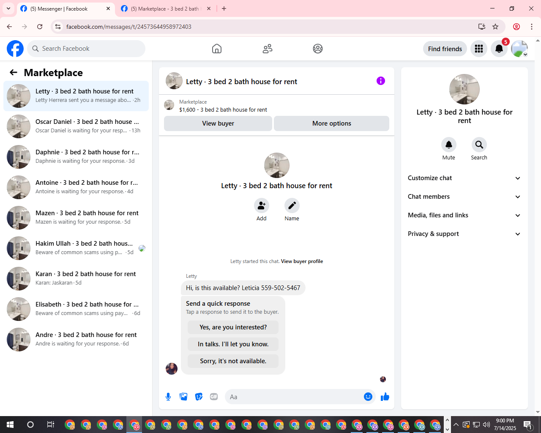Expand Customize chat section

pos(464,178)
